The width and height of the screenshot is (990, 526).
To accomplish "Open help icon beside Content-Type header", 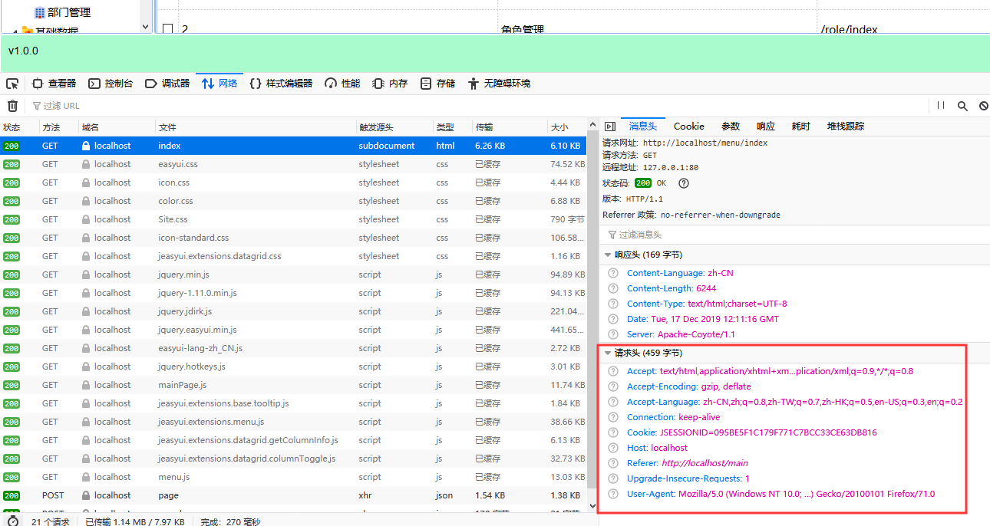I will [x=612, y=304].
